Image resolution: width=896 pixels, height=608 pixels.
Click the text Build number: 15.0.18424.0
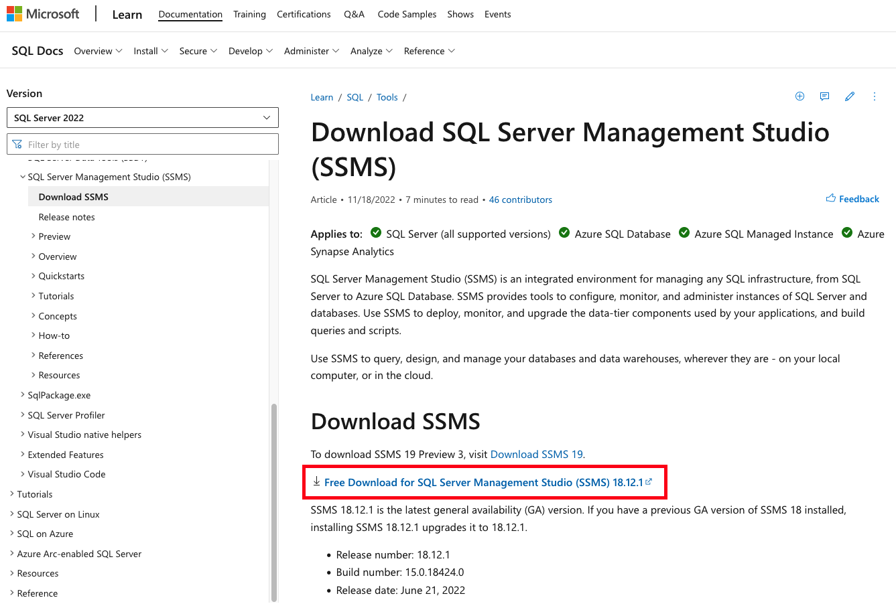(400, 573)
